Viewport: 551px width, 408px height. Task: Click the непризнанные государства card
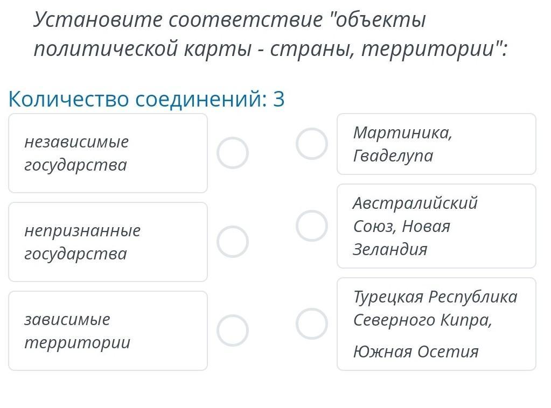pos(108,242)
